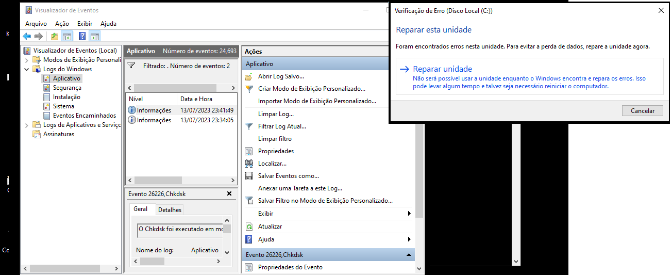Screen dimensions: 672x275
Task: Click the Segurança log icon in tree
Action: 46,88
